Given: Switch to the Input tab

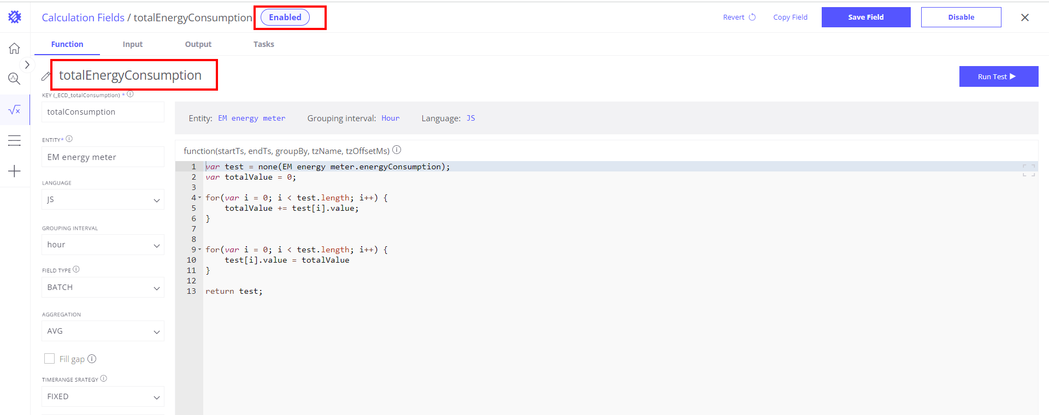Looking at the screenshot, I should tap(132, 44).
